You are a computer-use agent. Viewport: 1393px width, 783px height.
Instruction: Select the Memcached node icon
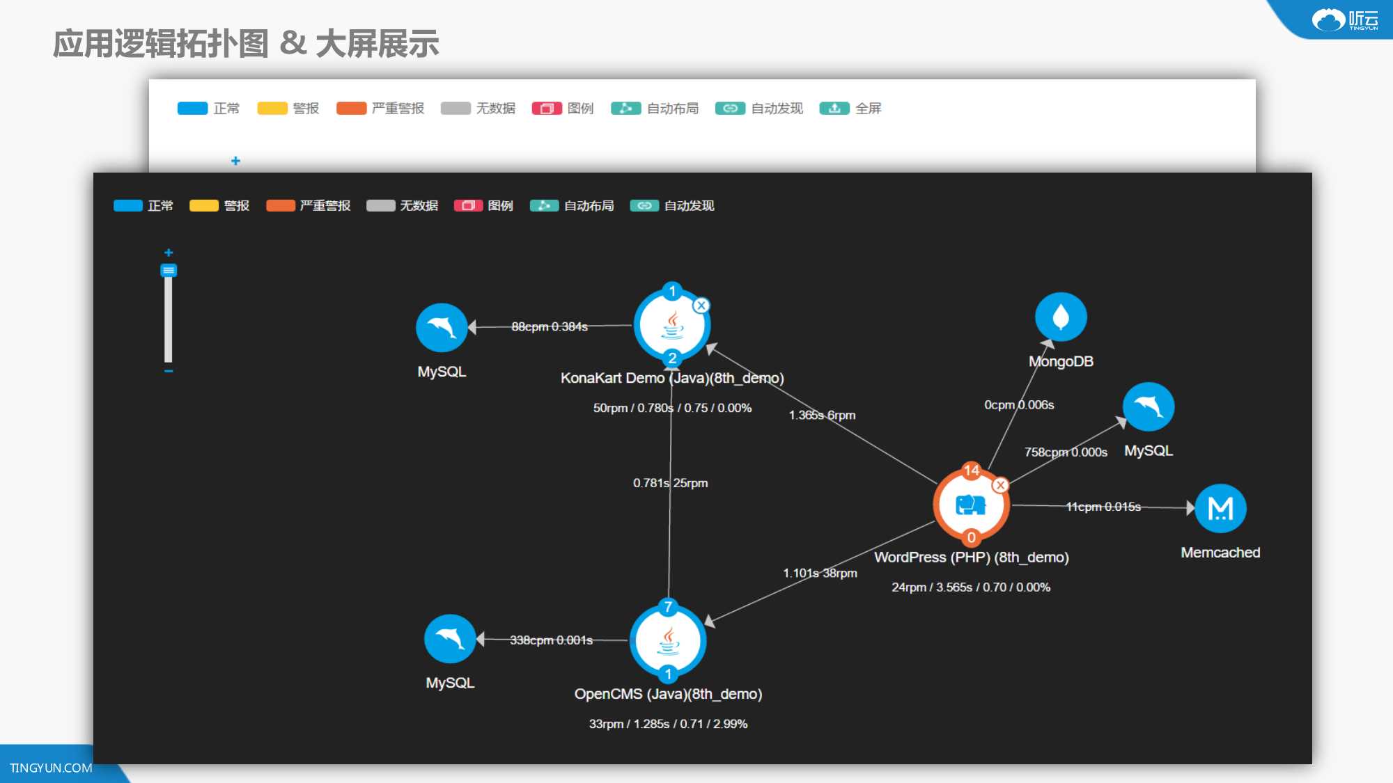tap(1220, 509)
